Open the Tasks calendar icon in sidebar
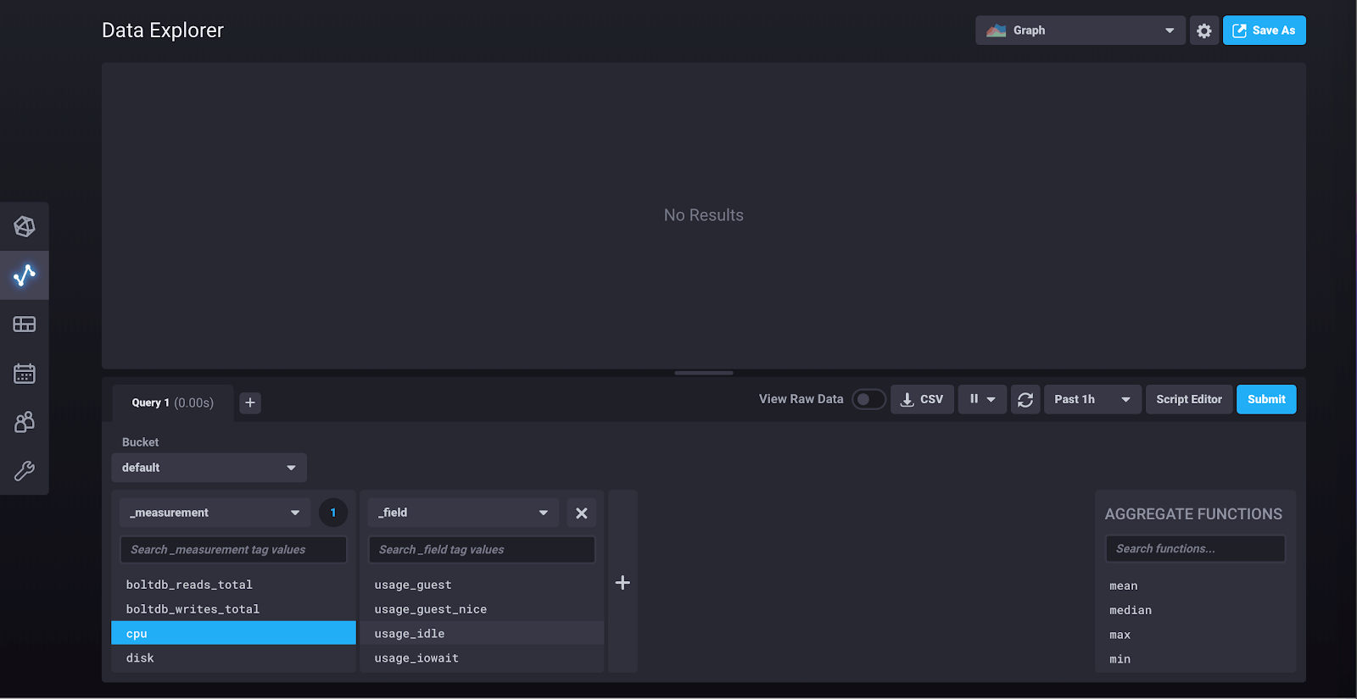 click(25, 373)
